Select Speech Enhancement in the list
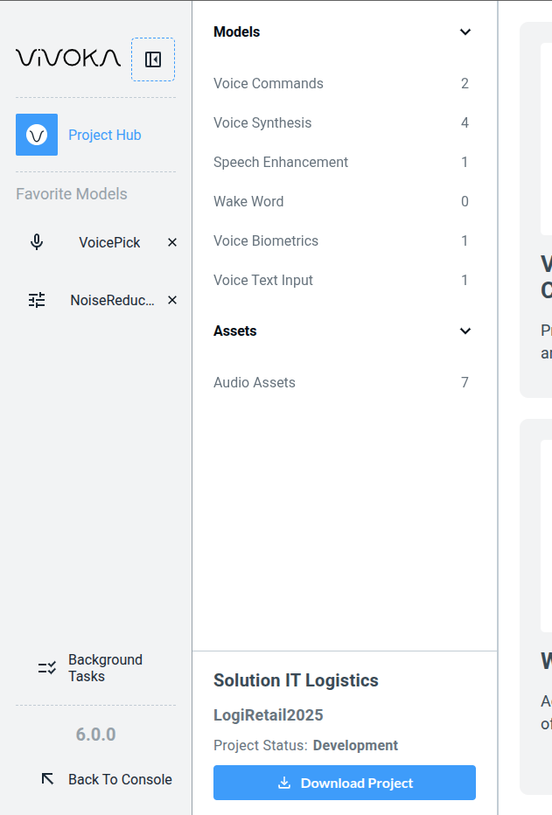Image resolution: width=552 pixels, height=815 pixels. [281, 163]
